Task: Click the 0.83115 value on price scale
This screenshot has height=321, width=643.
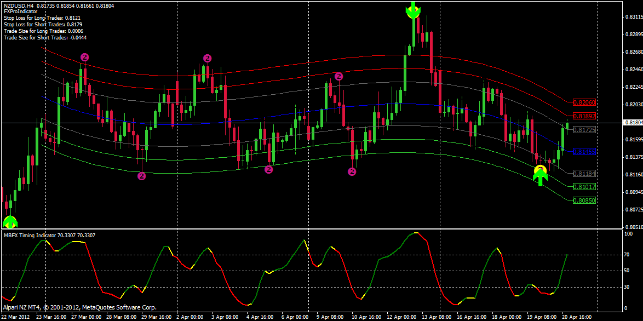Action: click(633, 17)
